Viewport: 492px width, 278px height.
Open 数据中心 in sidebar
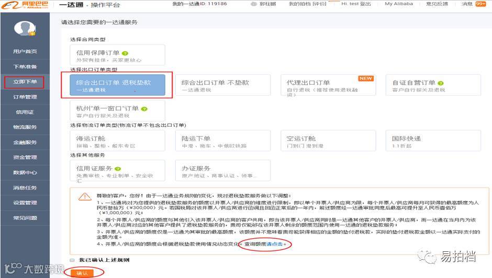pyautogui.click(x=25, y=172)
